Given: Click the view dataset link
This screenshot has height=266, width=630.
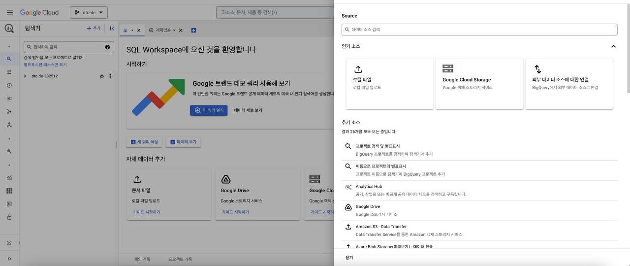Looking at the screenshot, I should click(248, 110).
